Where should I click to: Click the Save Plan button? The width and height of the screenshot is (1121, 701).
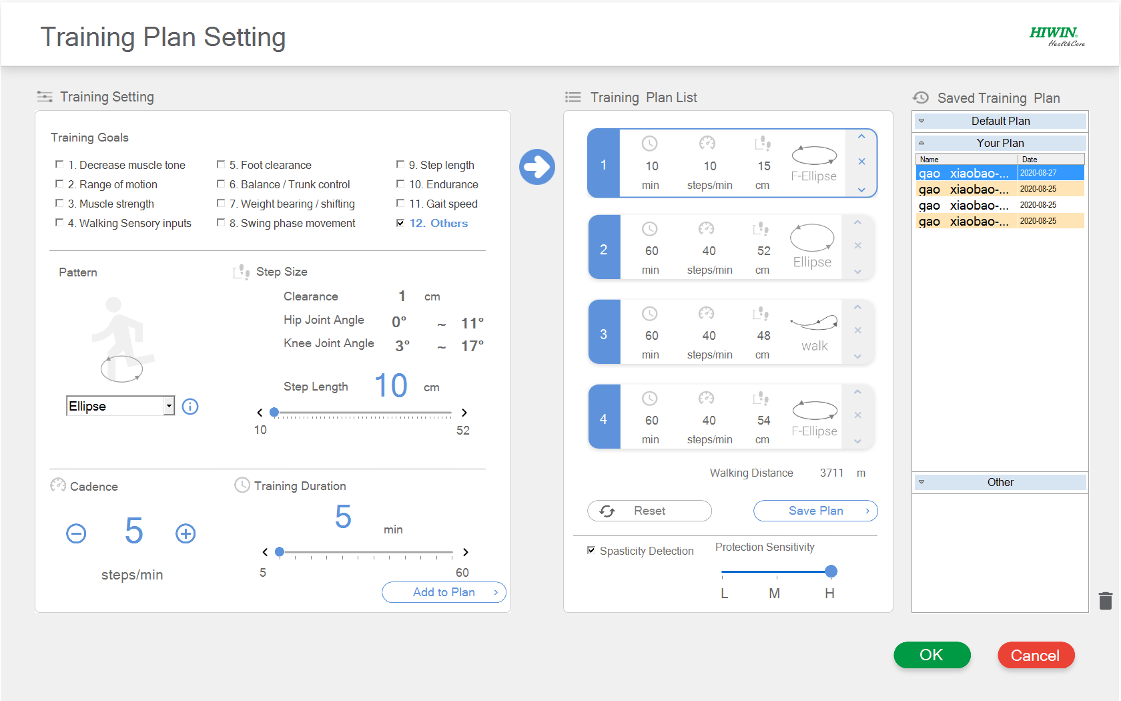[x=815, y=511]
